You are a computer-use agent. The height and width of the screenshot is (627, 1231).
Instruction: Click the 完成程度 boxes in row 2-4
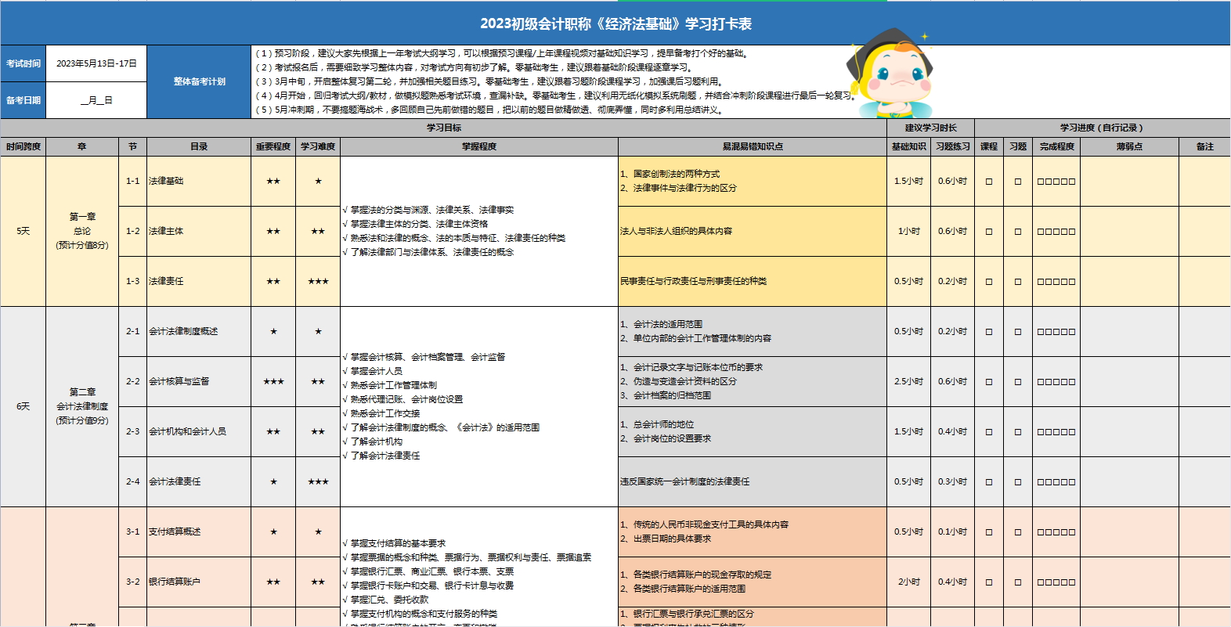point(1056,482)
